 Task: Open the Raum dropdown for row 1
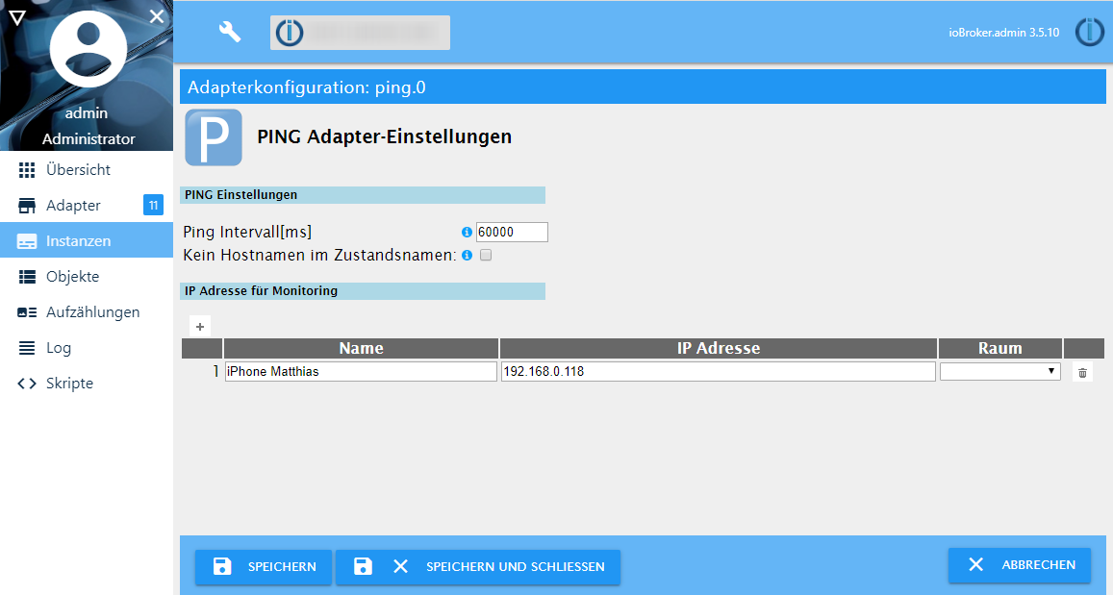(x=999, y=371)
